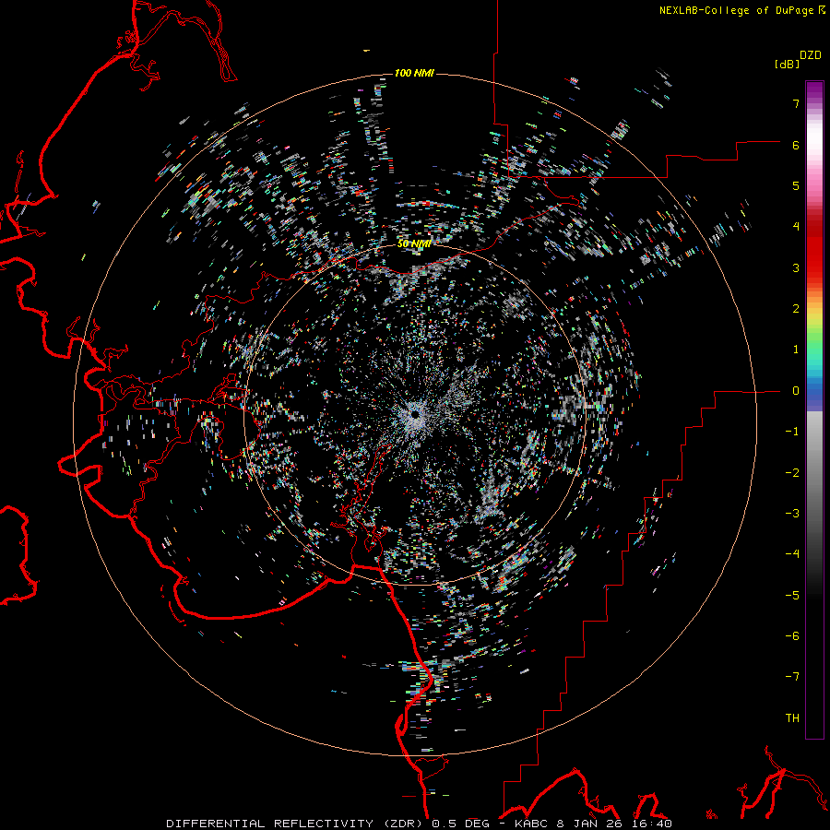Click the -1 value on color scale
This screenshot has width=830, height=830.
(792, 432)
